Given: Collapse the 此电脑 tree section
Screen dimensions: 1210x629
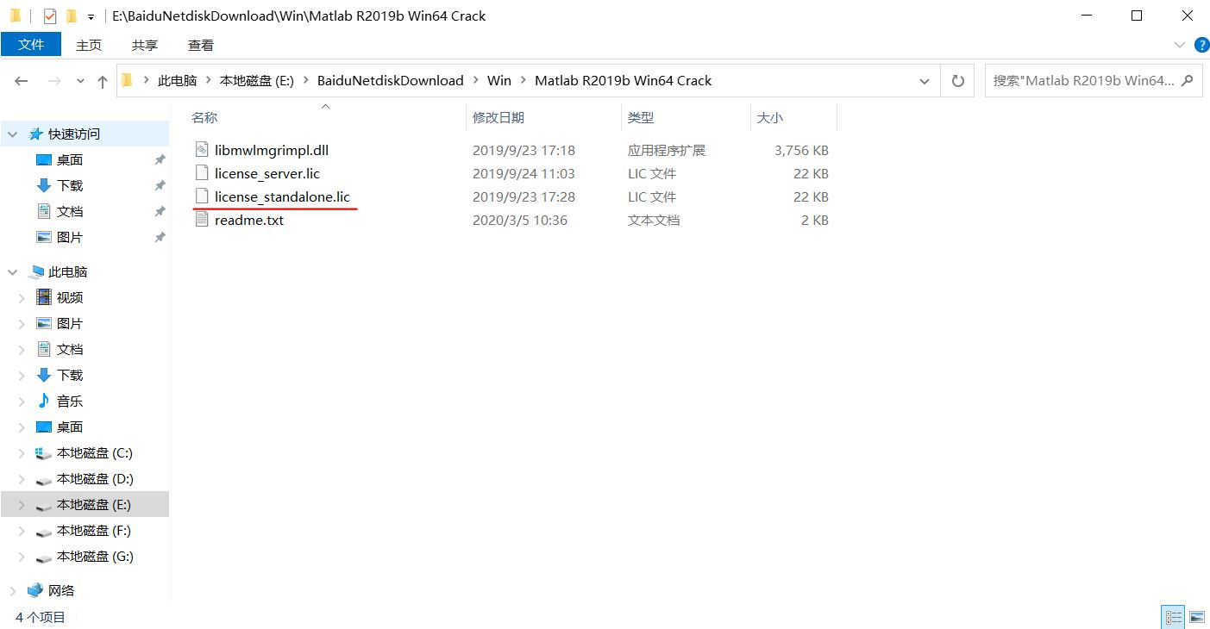Looking at the screenshot, I should click(x=13, y=271).
